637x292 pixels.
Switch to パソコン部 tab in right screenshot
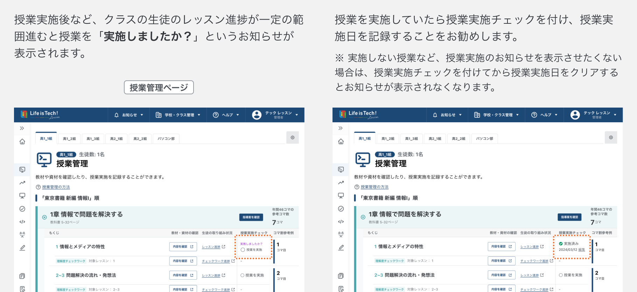pyautogui.click(x=485, y=139)
